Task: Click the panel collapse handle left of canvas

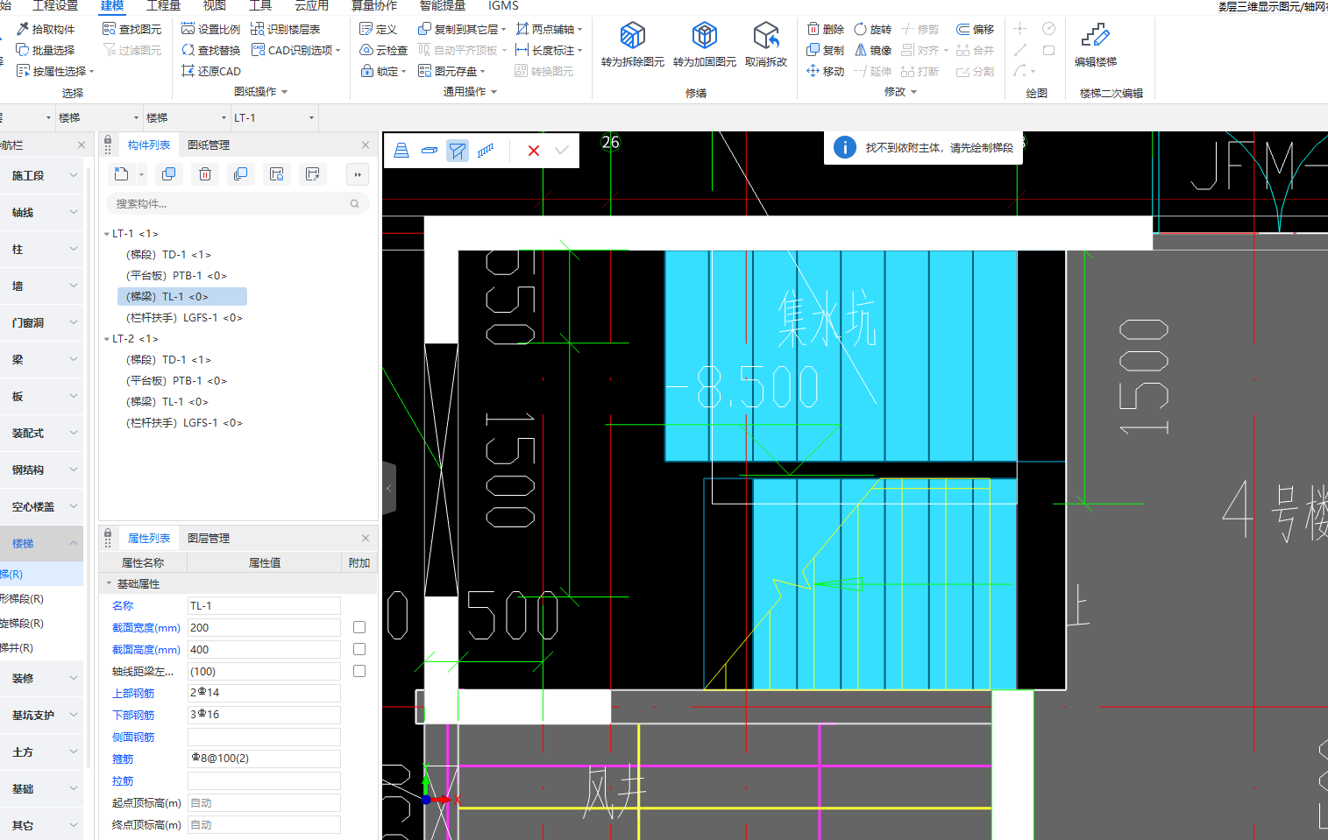Action: click(x=389, y=488)
